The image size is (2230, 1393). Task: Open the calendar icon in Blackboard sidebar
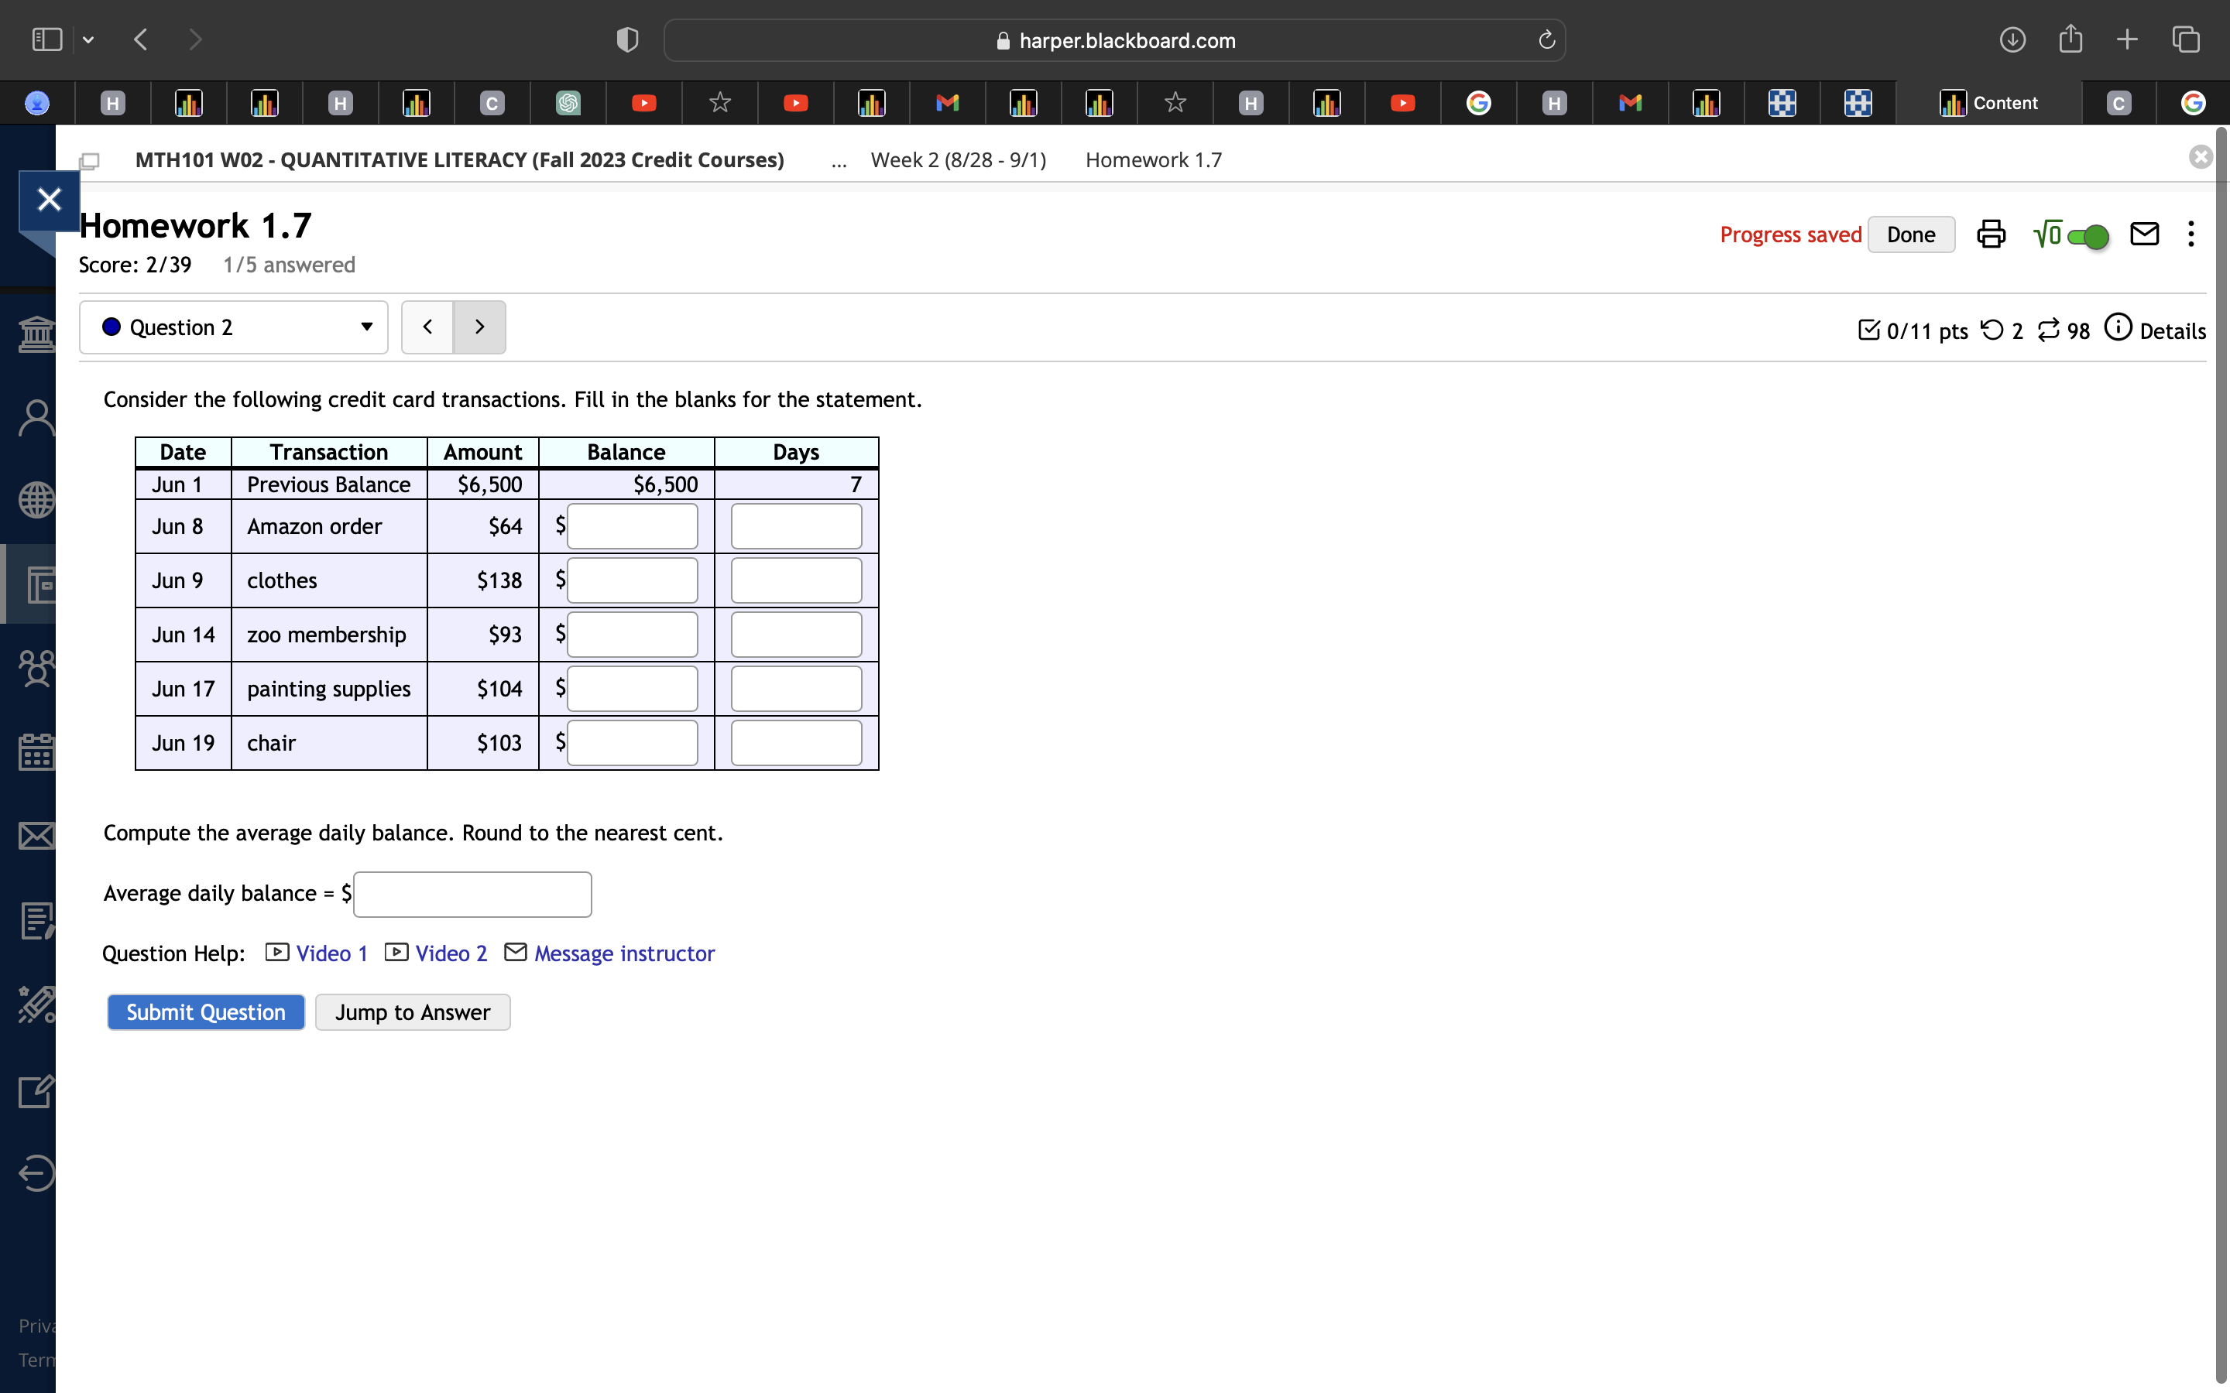coord(36,751)
